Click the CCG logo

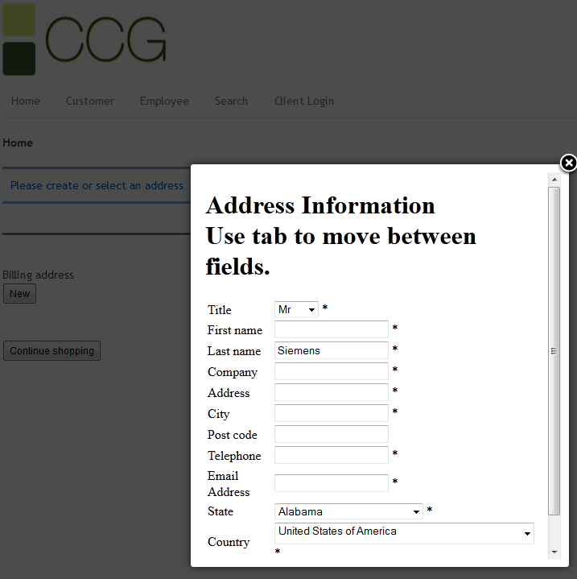pyautogui.click(x=84, y=39)
